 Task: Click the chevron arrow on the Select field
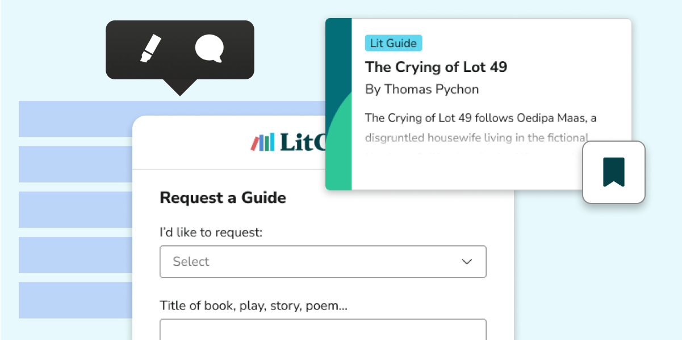(x=466, y=262)
